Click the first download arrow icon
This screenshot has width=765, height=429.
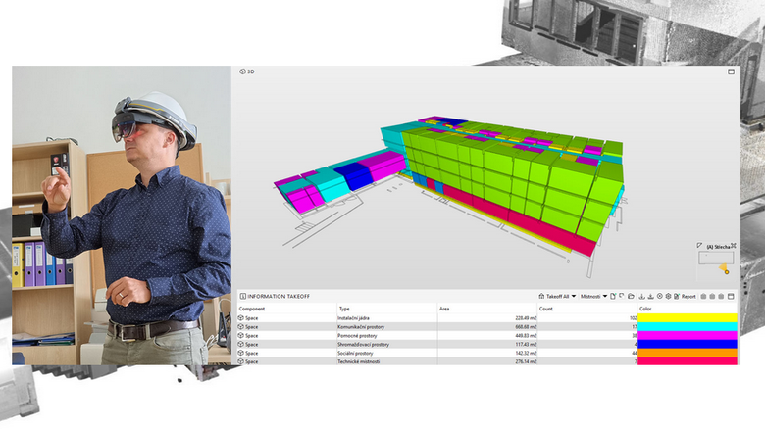pyautogui.click(x=641, y=296)
